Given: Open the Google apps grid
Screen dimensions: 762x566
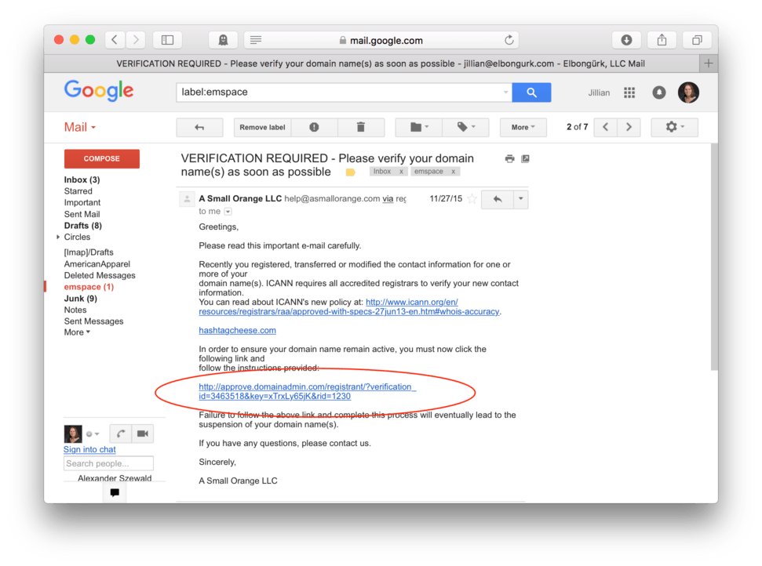Looking at the screenshot, I should pos(629,93).
